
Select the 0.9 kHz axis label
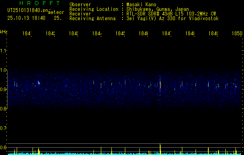click(x=4, y=90)
